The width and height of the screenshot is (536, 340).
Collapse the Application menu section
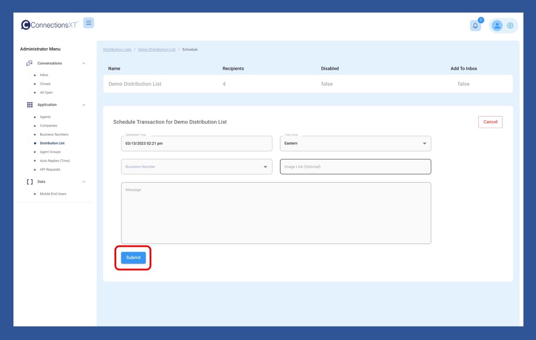(x=84, y=105)
